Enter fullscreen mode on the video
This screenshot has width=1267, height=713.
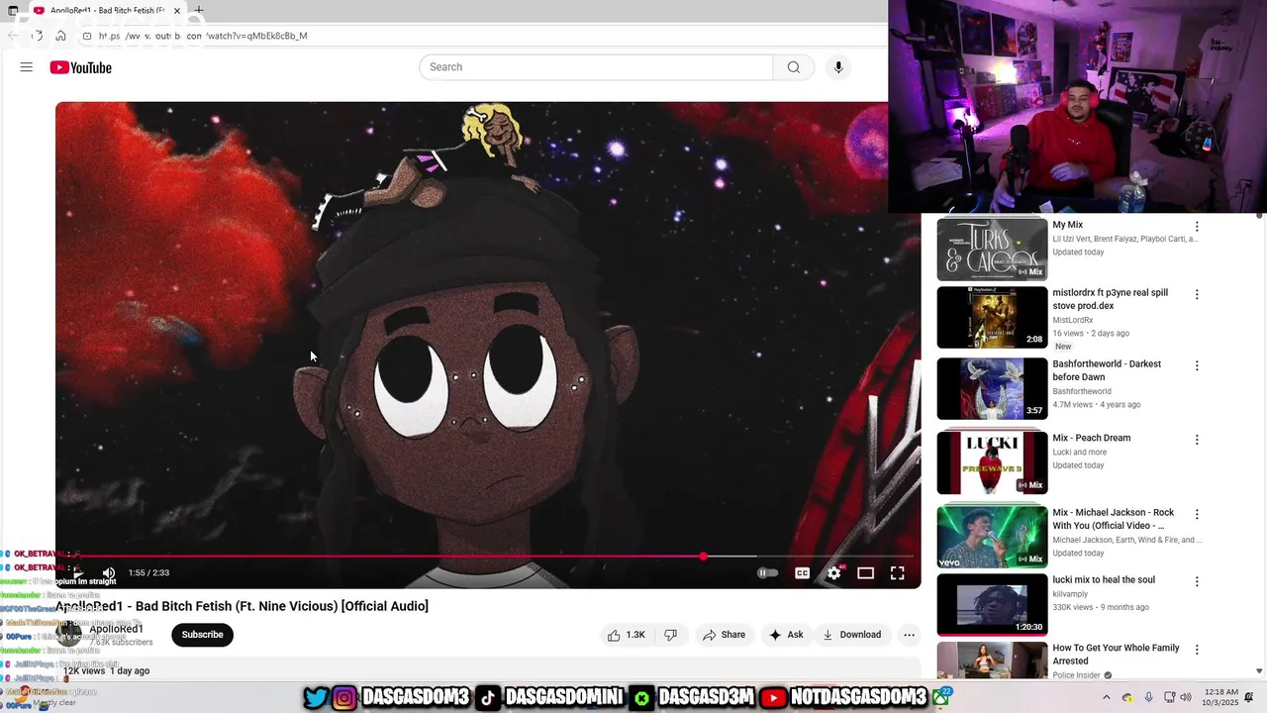pyautogui.click(x=897, y=572)
